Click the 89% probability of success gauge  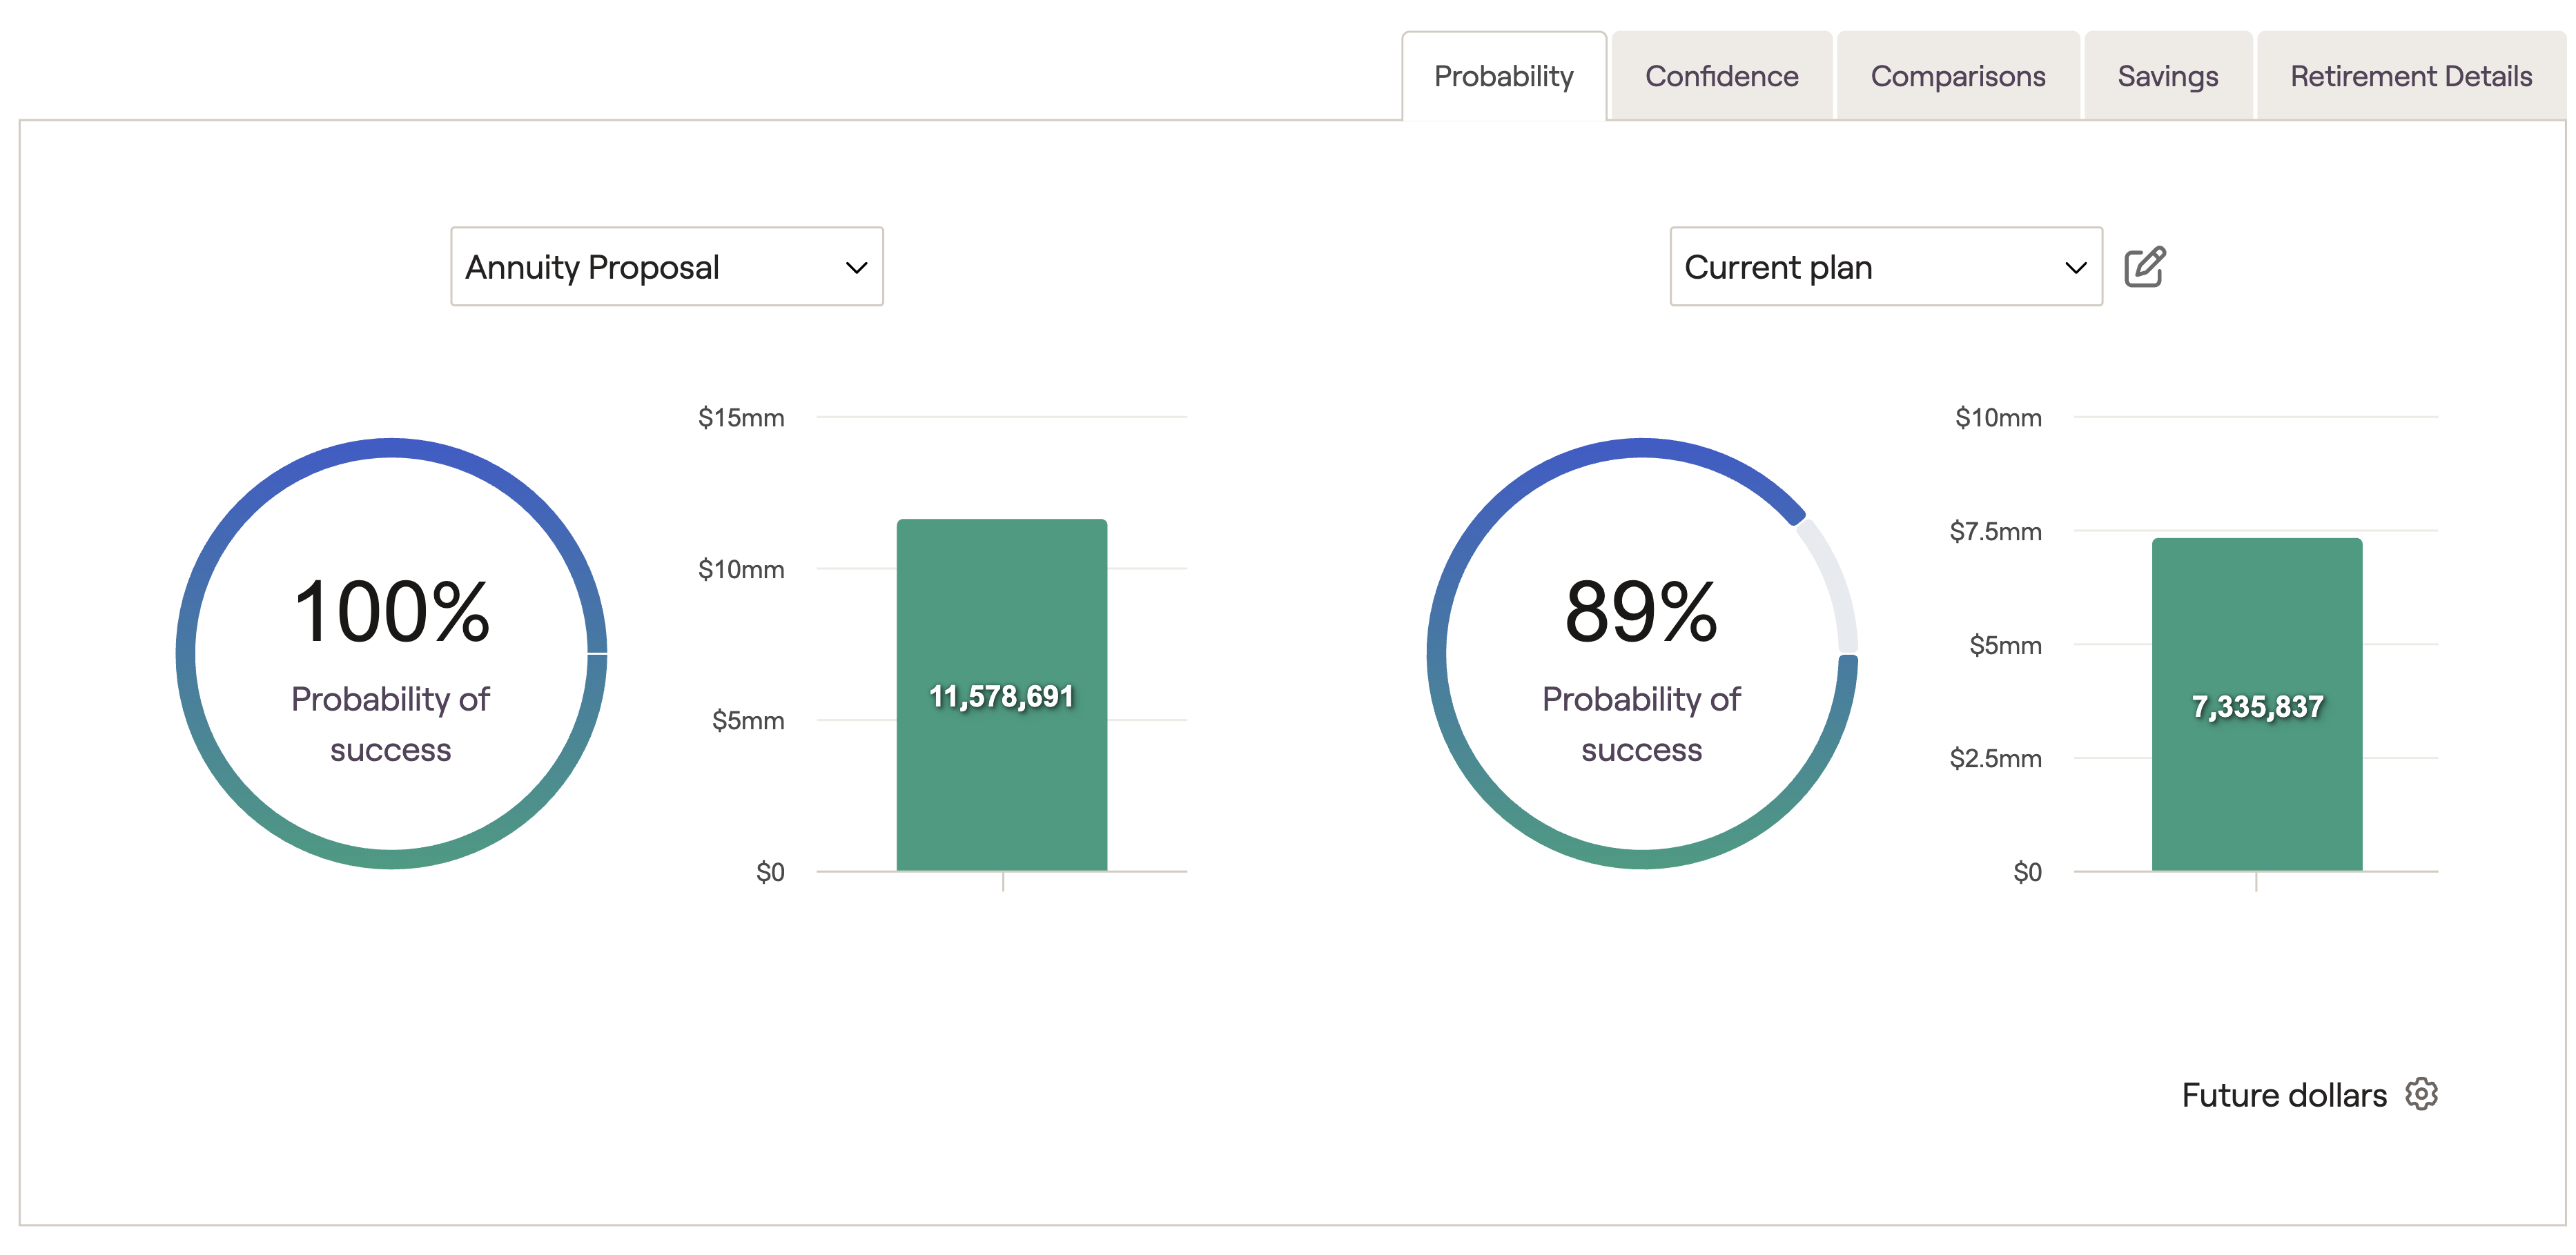(1642, 653)
